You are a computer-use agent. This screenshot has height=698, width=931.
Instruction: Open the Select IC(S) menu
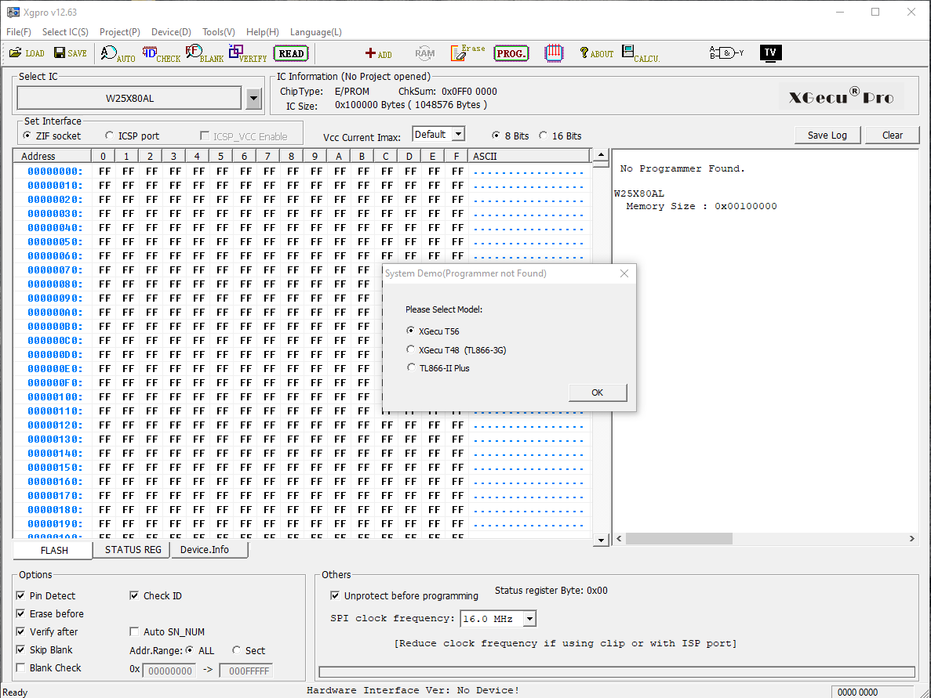tap(65, 32)
